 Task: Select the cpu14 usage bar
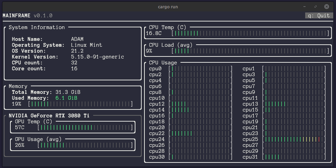pyautogui.click(x=200, y=110)
